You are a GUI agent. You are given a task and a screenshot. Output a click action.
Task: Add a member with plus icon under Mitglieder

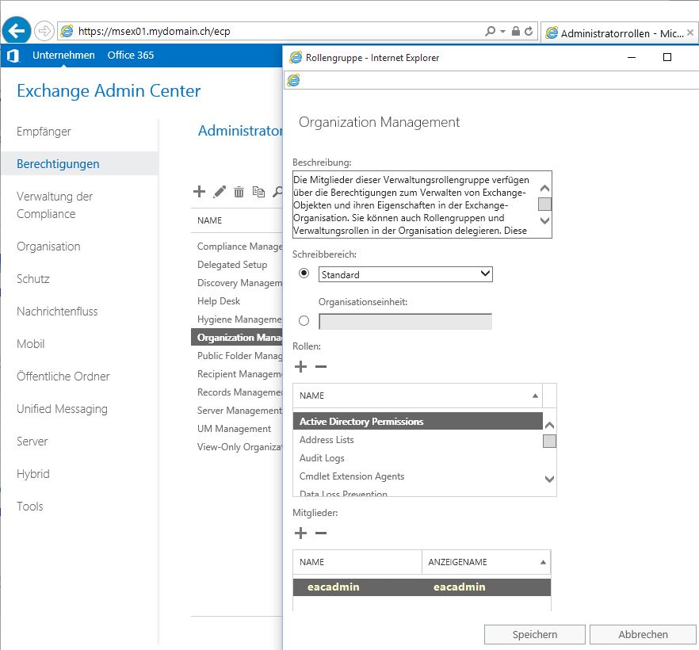coord(300,533)
